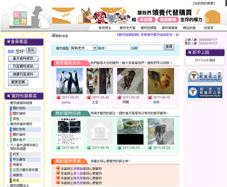Open the pet type dropdown arrow
The image size is (227, 187).
[95, 48]
